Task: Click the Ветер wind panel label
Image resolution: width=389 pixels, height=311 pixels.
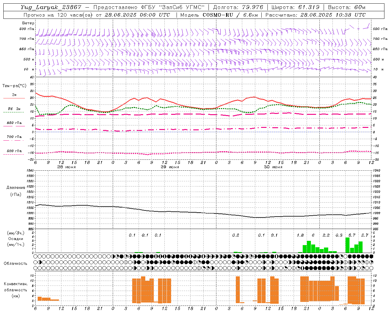Action: tap(28, 23)
